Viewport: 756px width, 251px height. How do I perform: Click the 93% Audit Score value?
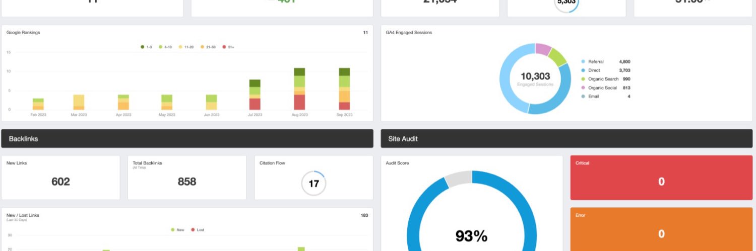[471, 235]
